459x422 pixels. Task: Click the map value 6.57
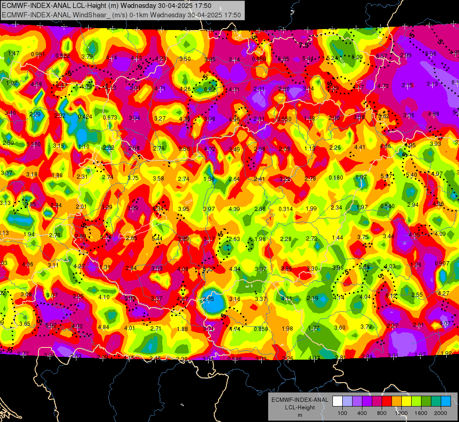pos(382,56)
